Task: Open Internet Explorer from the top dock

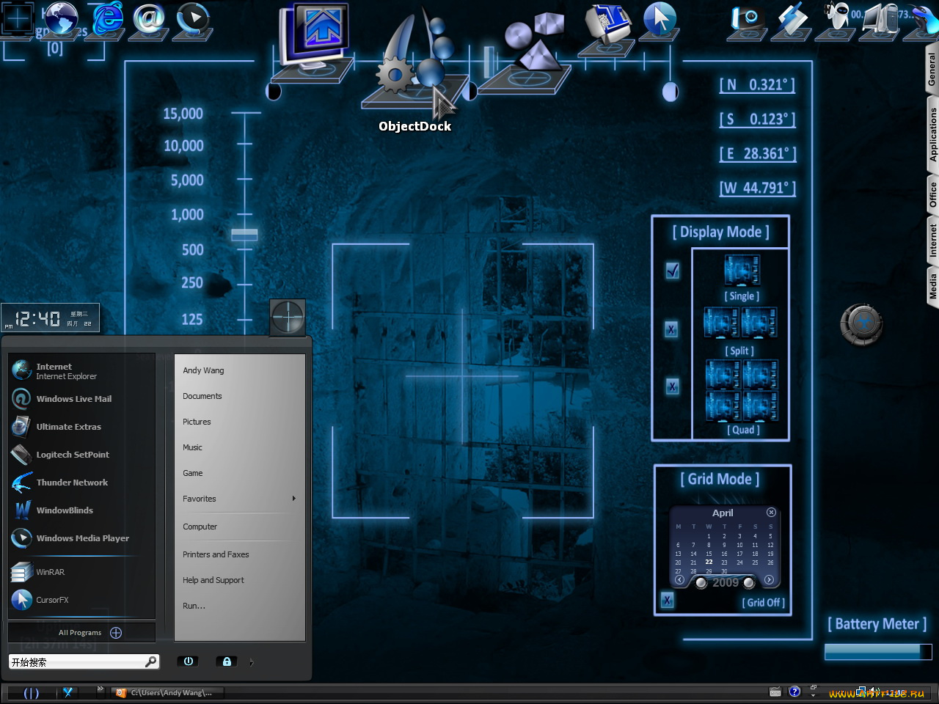Action: (107, 18)
